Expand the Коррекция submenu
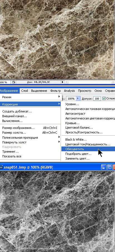This screenshot has height=252, width=115. click(x=30, y=104)
